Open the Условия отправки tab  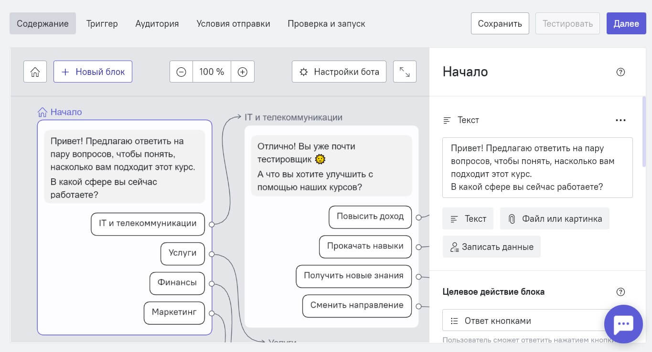pos(233,23)
